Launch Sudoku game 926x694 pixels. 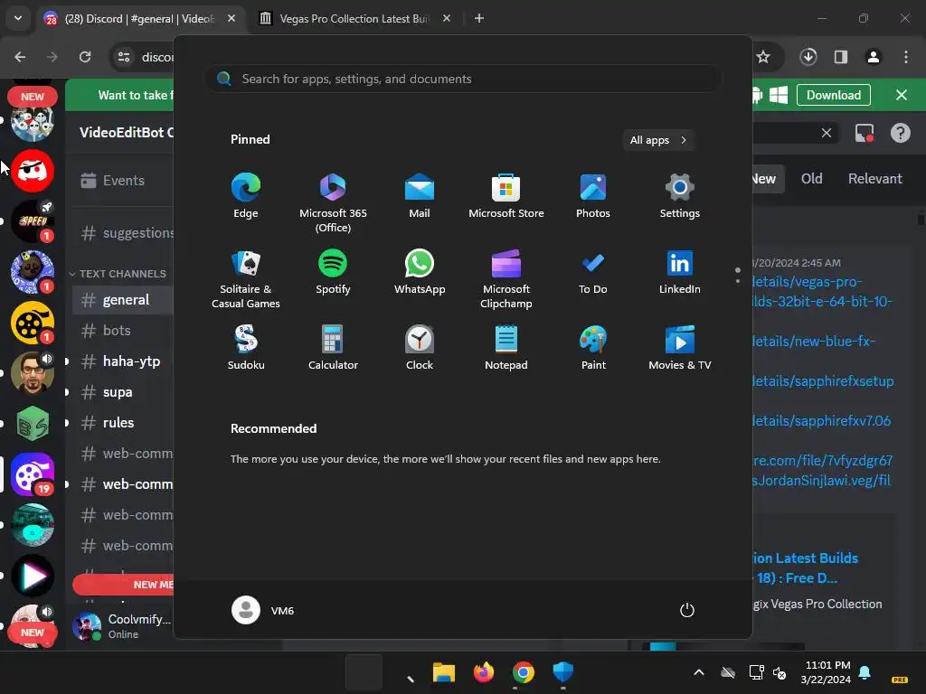[246, 348]
